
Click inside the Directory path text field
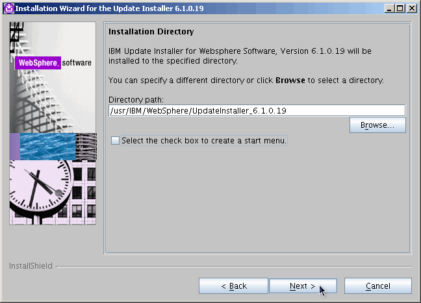coord(257,110)
